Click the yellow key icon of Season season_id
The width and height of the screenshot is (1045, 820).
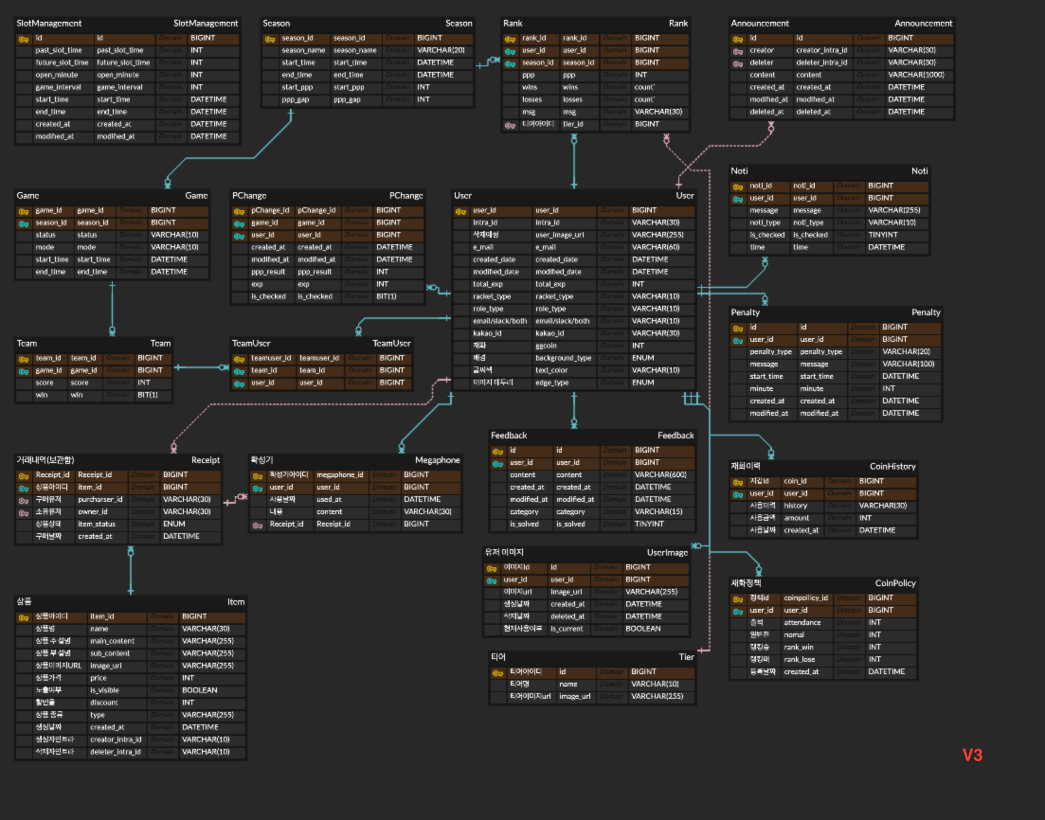click(x=270, y=39)
